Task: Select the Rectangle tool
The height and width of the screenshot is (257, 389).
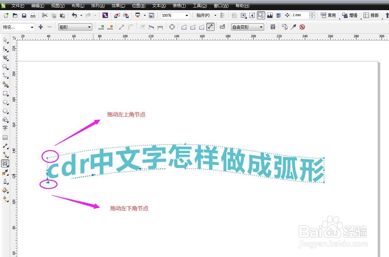Action: pyautogui.click(x=5, y=93)
